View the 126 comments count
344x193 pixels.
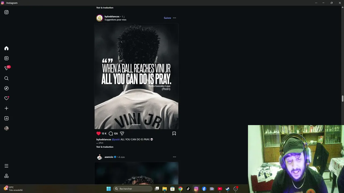coord(116,133)
